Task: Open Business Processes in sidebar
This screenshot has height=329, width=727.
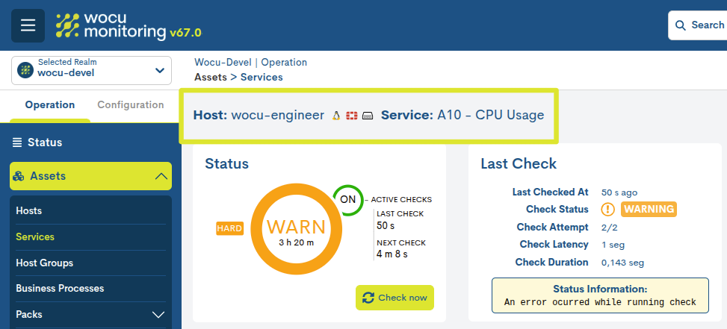Action: [60, 288]
